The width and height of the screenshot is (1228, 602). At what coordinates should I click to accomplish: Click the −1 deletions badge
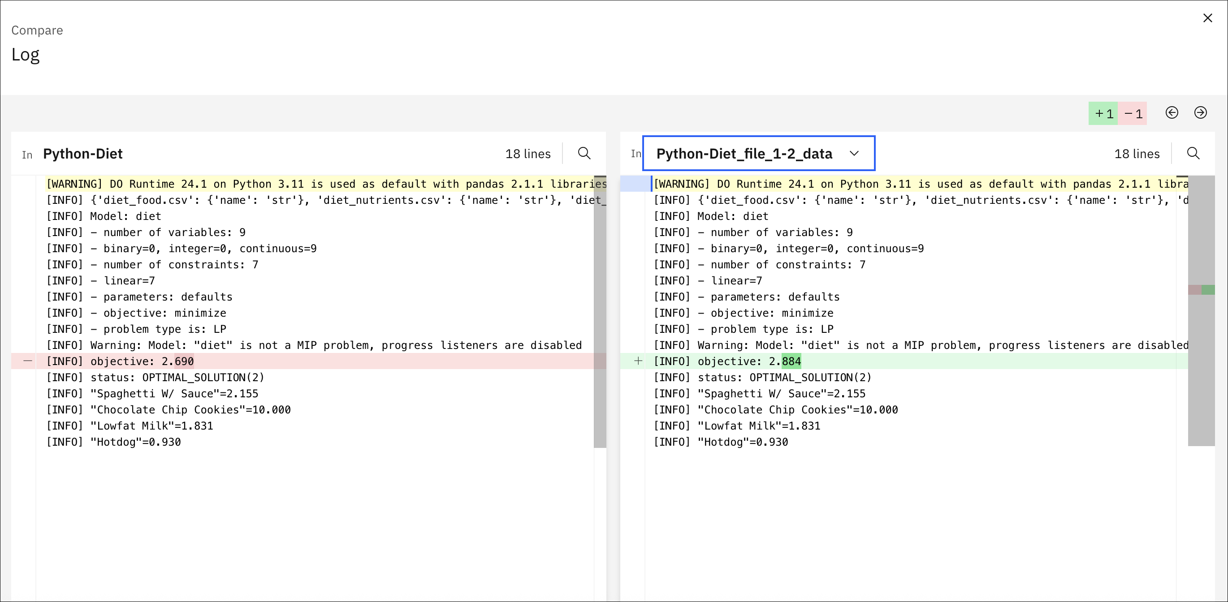[1133, 114]
